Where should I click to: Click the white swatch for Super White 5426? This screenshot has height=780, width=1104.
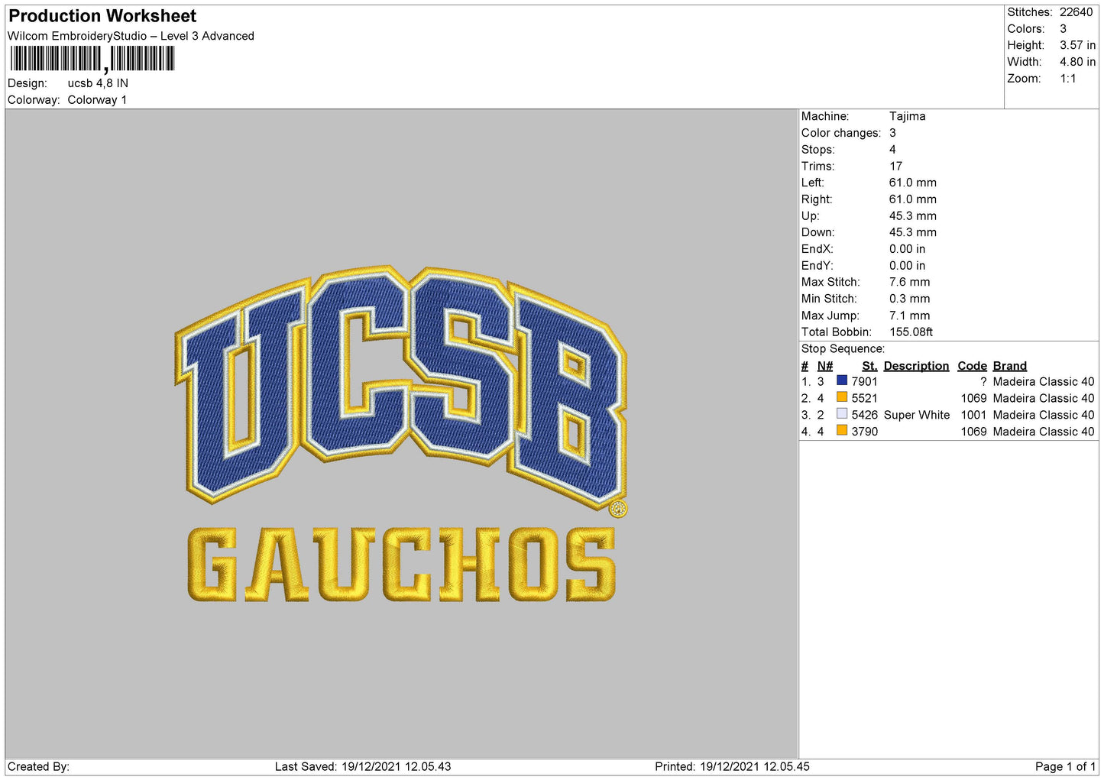pos(842,414)
